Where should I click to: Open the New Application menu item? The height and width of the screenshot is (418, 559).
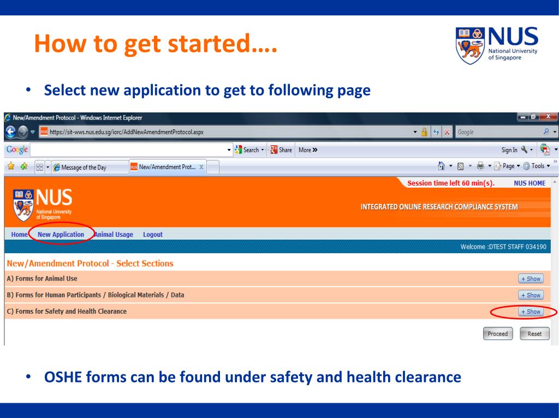coord(61,235)
